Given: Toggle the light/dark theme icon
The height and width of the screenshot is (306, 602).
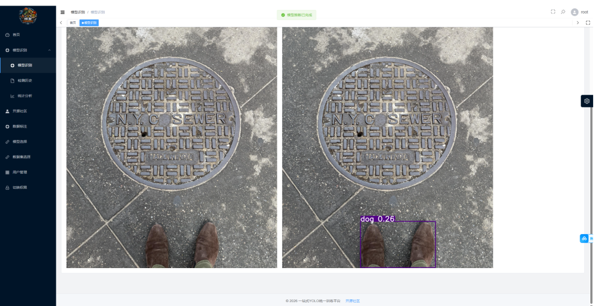Looking at the screenshot, I should [563, 12].
